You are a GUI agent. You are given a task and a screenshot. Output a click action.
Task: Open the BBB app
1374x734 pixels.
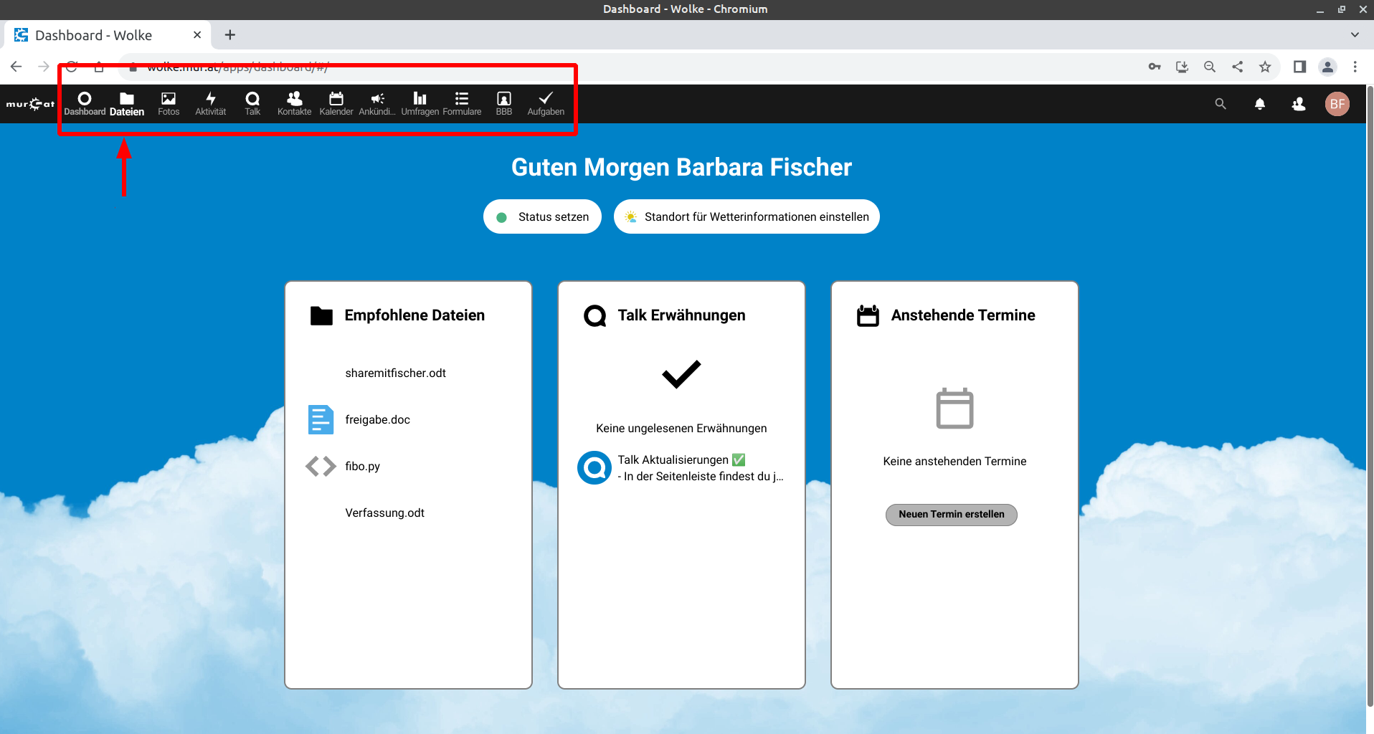click(504, 103)
